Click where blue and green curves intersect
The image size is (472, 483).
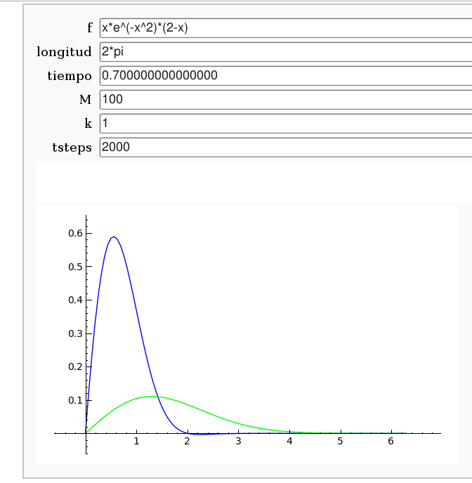click(x=157, y=397)
